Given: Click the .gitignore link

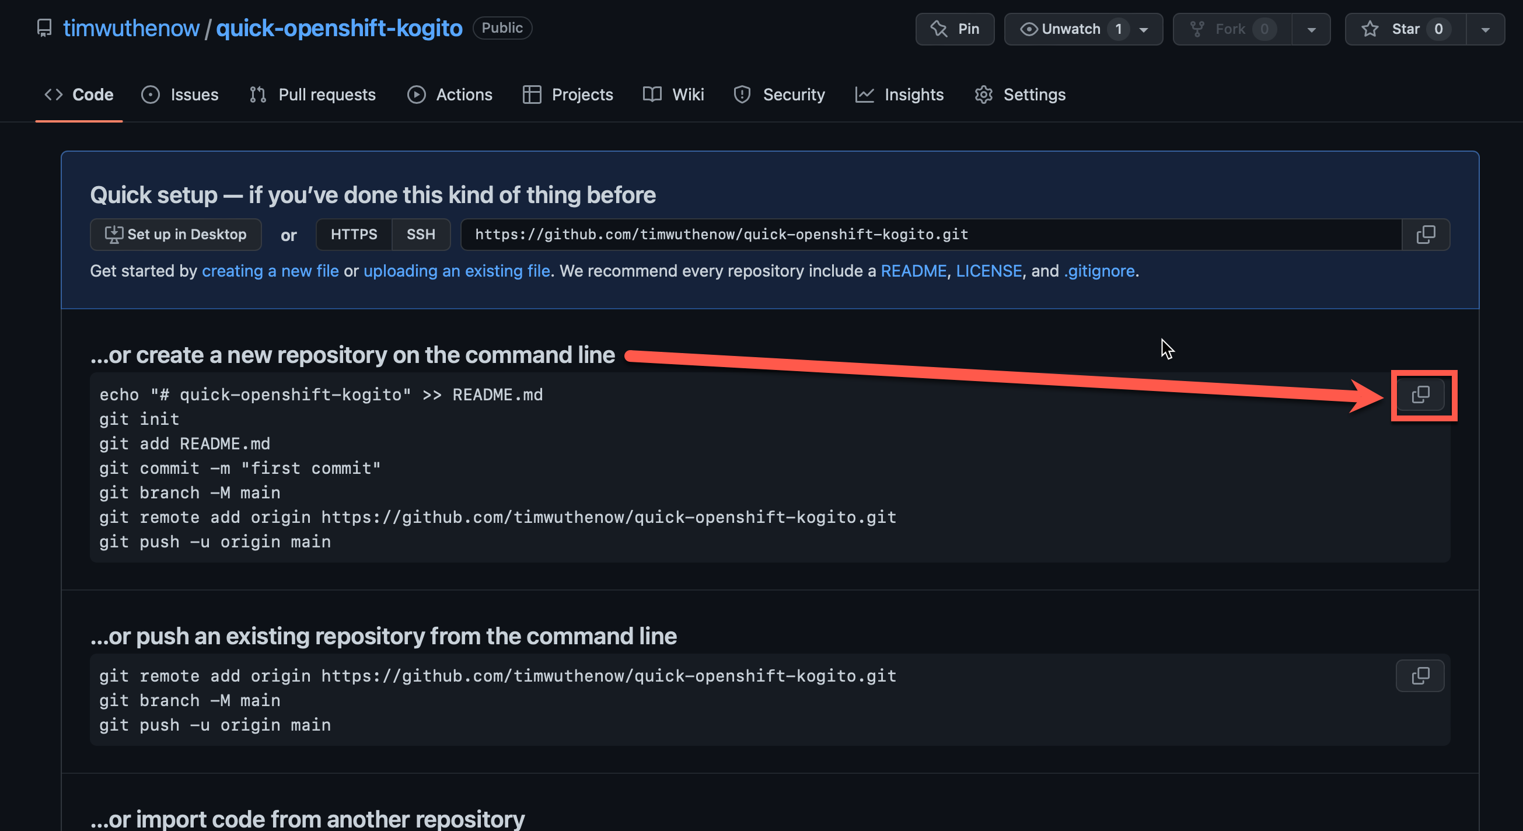Looking at the screenshot, I should [1099, 271].
